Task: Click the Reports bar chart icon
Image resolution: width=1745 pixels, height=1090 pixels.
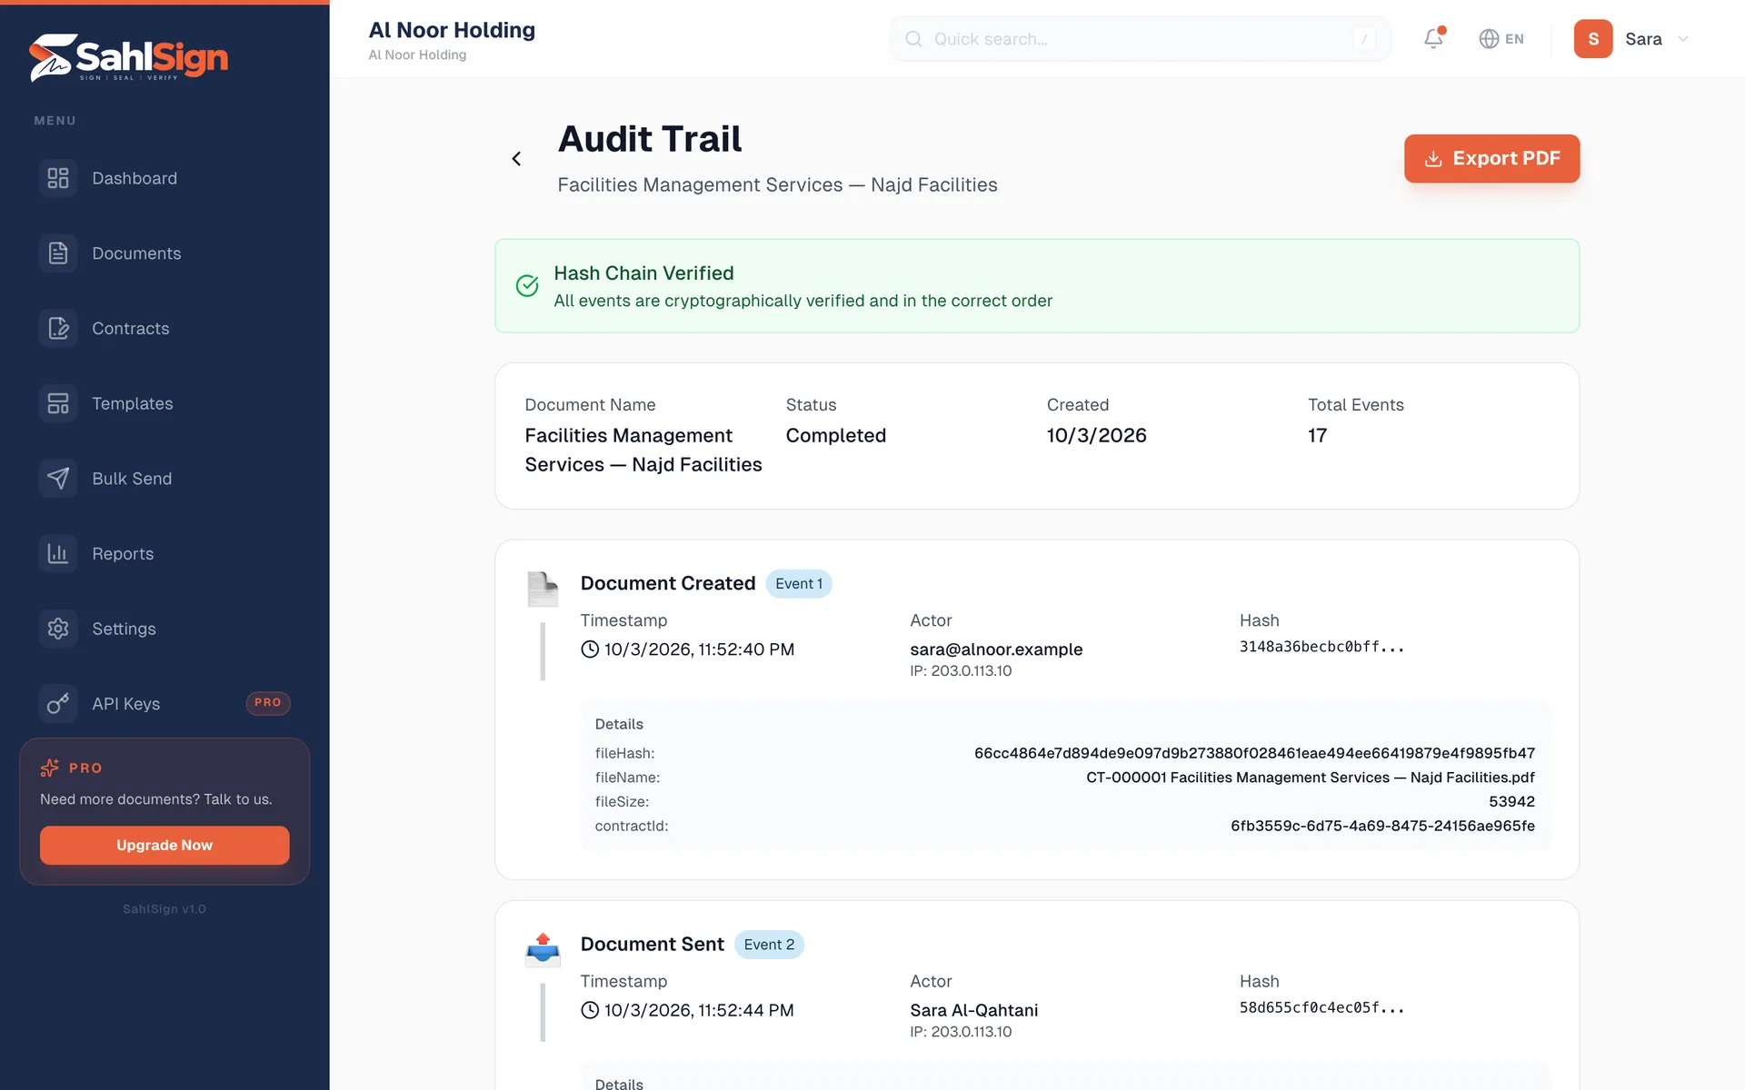Action: [x=58, y=553]
